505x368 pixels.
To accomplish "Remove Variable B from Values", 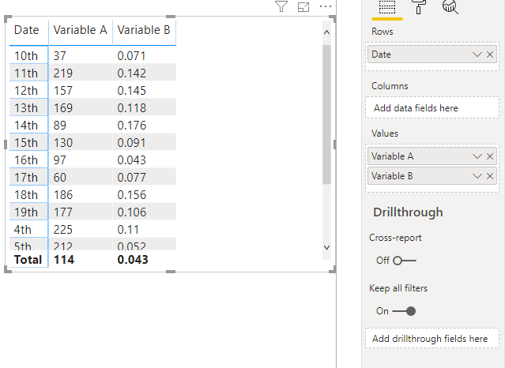I will 490,176.
